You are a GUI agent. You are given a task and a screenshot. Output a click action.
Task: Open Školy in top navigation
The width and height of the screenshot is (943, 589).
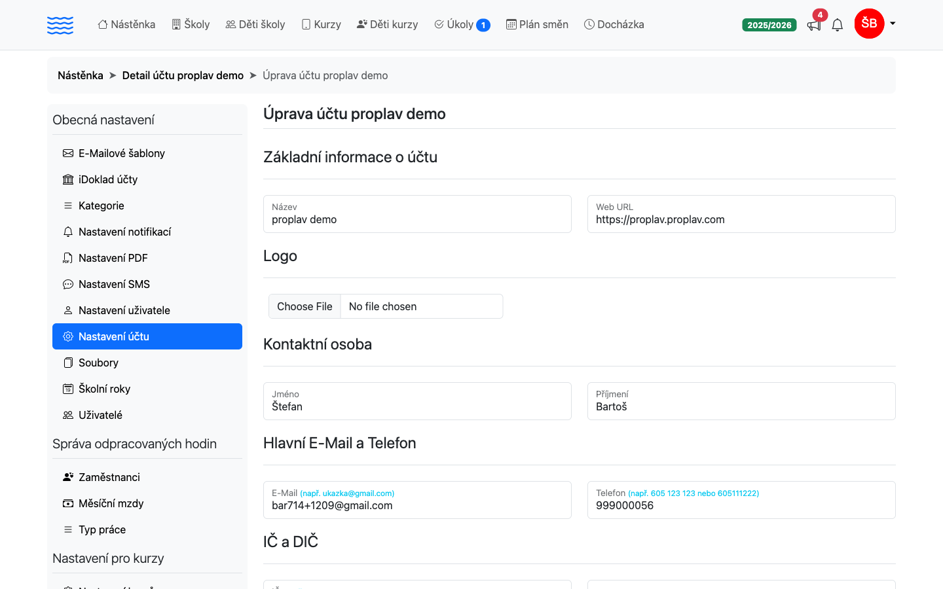pos(191,24)
